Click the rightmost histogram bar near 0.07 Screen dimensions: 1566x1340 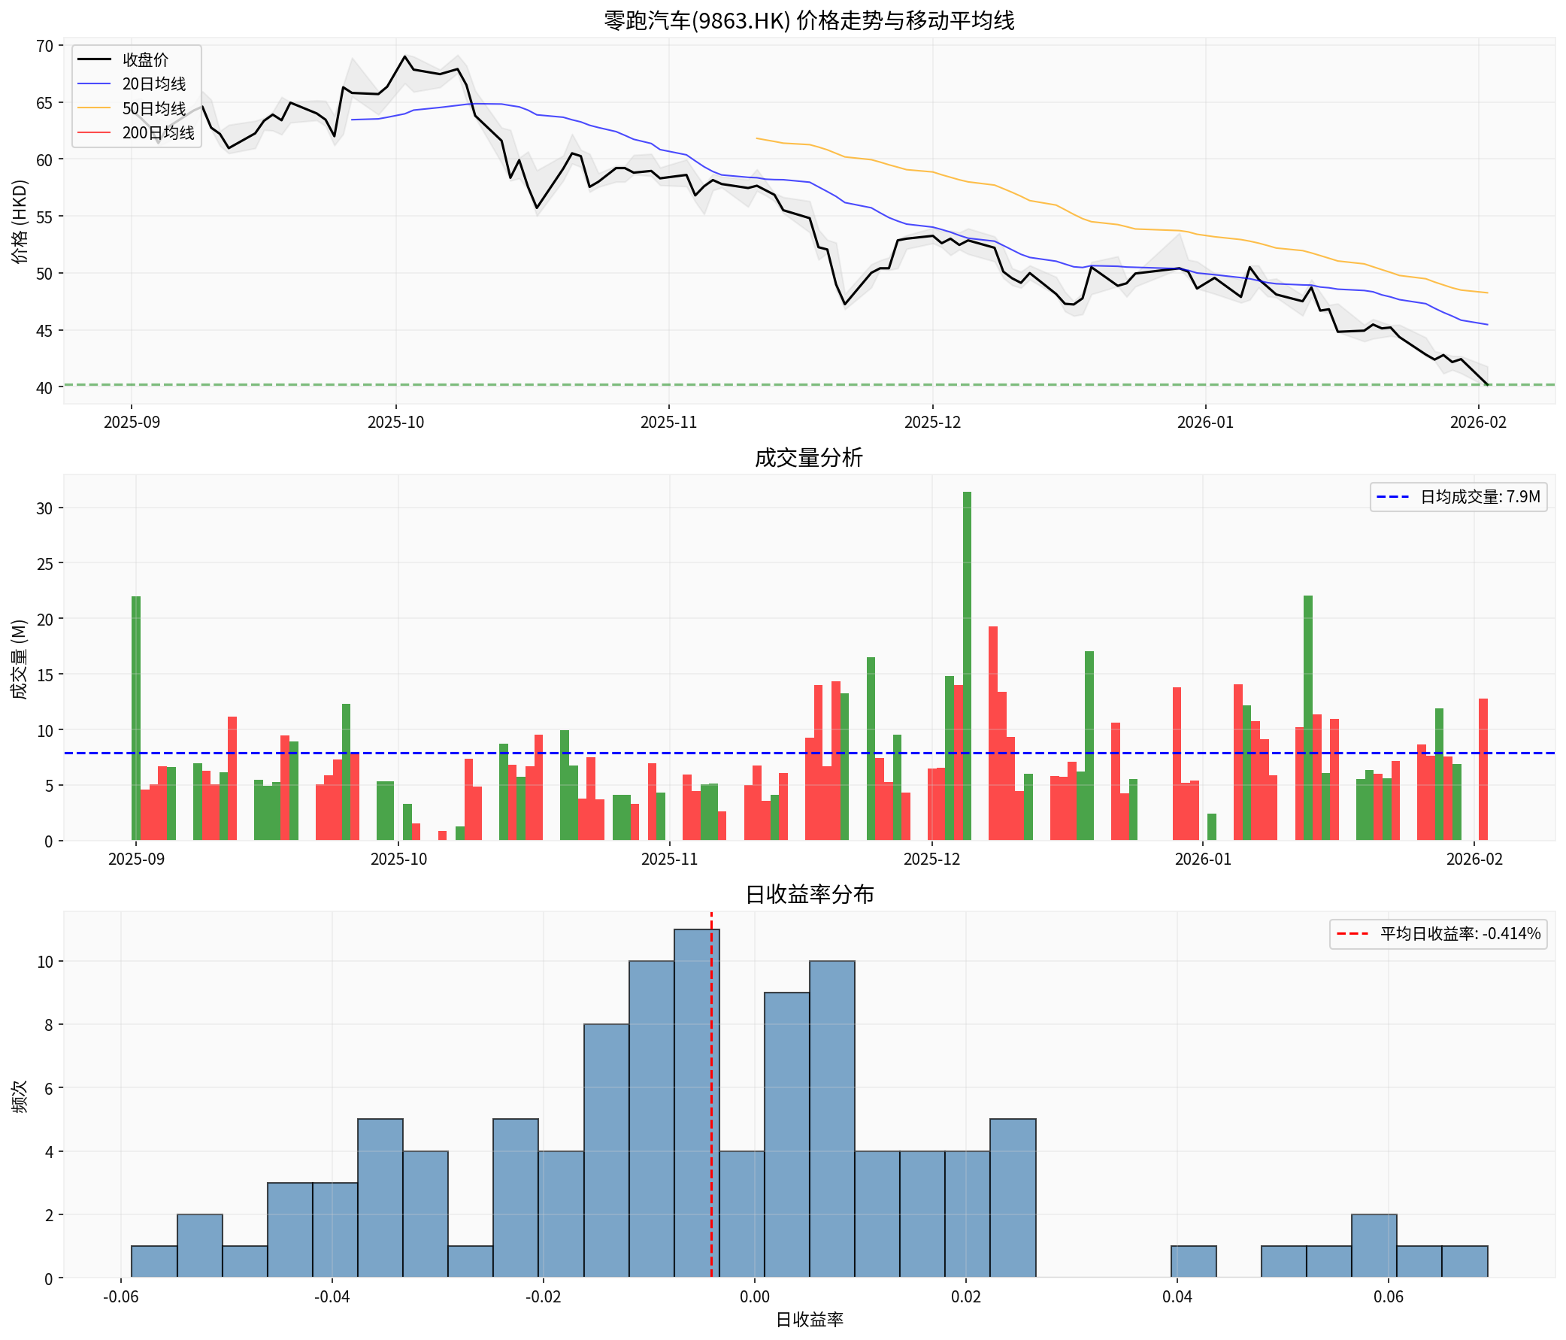(1464, 1261)
